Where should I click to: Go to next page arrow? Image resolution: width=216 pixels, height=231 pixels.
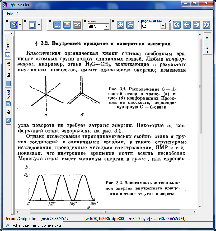tap(197, 25)
